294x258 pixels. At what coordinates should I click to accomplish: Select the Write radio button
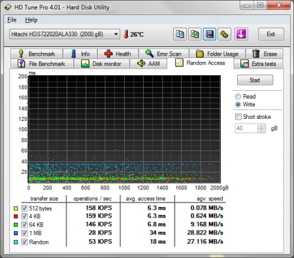click(x=238, y=105)
